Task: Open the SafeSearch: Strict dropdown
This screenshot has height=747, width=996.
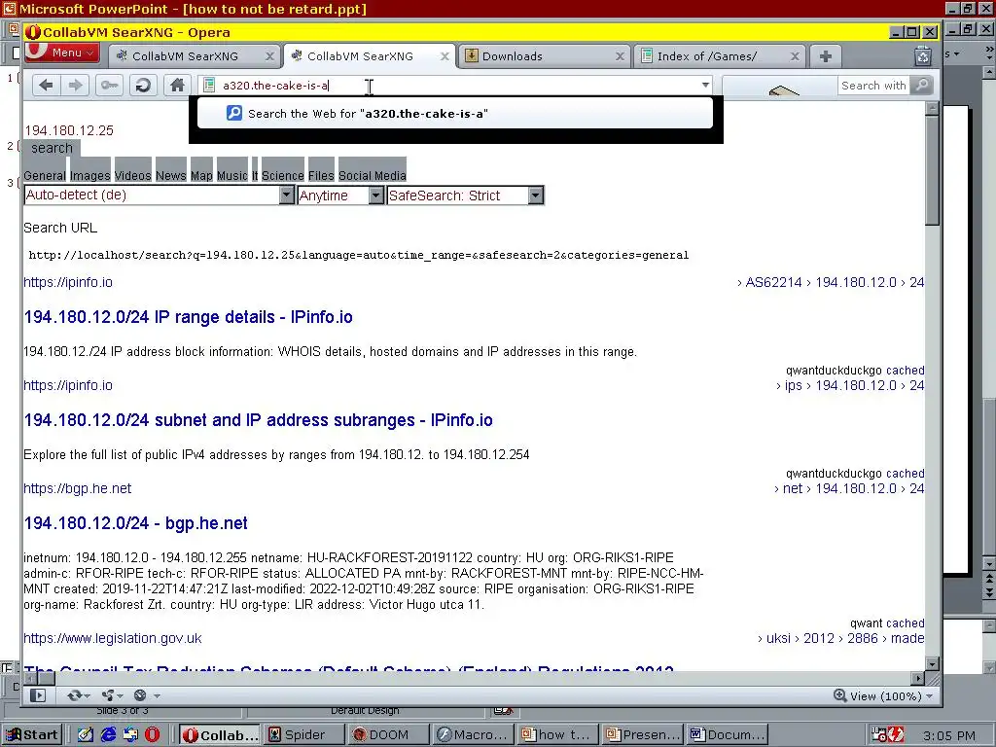Action: pos(465,195)
